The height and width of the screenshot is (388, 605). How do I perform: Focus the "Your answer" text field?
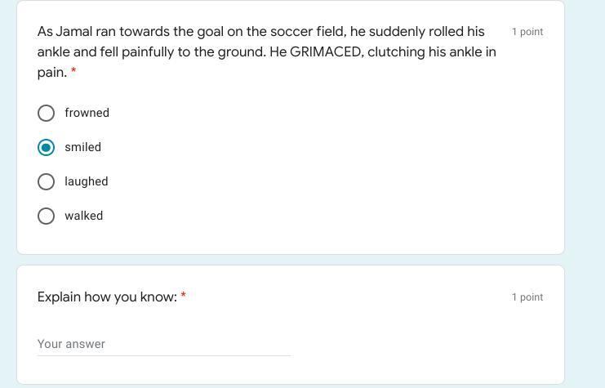tap(163, 344)
